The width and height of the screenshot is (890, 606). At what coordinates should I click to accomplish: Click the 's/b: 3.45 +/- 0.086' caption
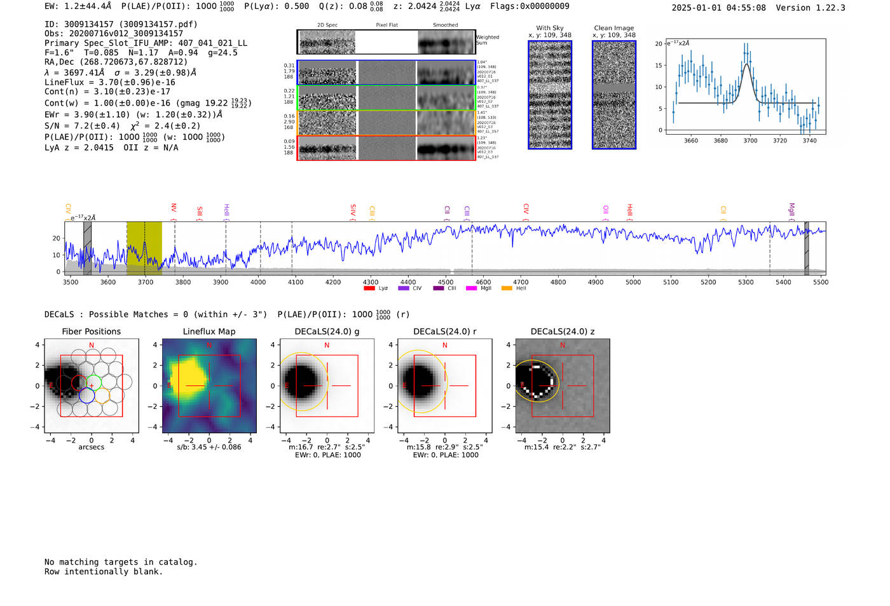(209, 447)
